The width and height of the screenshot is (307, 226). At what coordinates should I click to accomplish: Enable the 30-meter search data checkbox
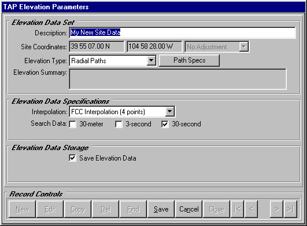pyautogui.click(x=73, y=124)
